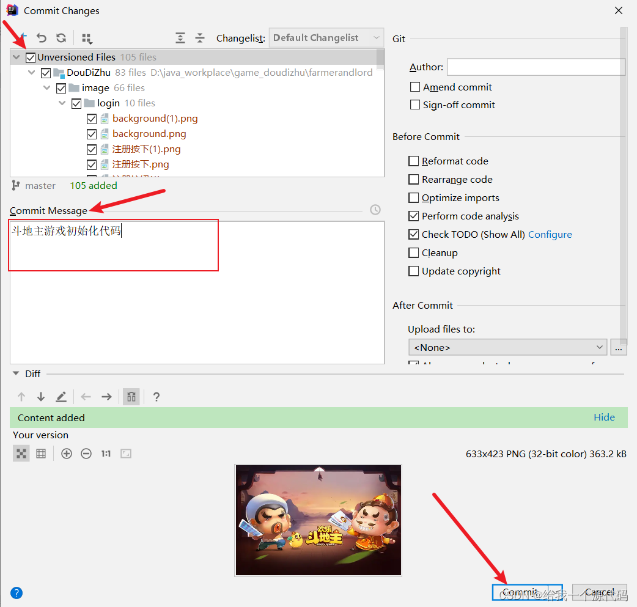
Task: Enable Reformat code option
Action: (x=414, y=161)
